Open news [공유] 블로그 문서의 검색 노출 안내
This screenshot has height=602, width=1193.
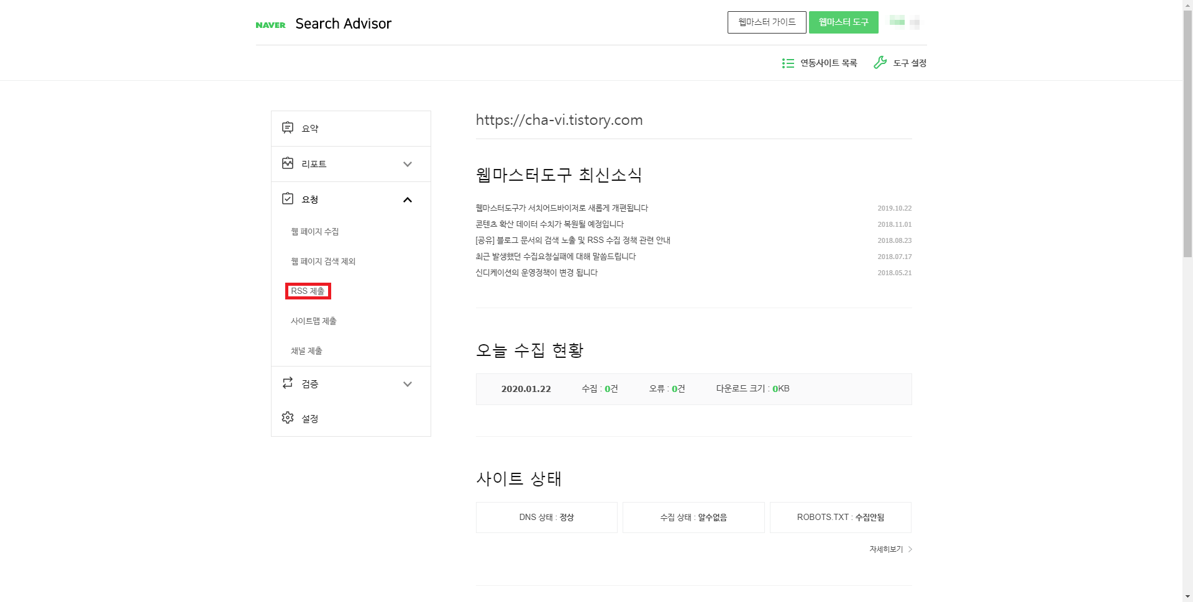[573, 240]
